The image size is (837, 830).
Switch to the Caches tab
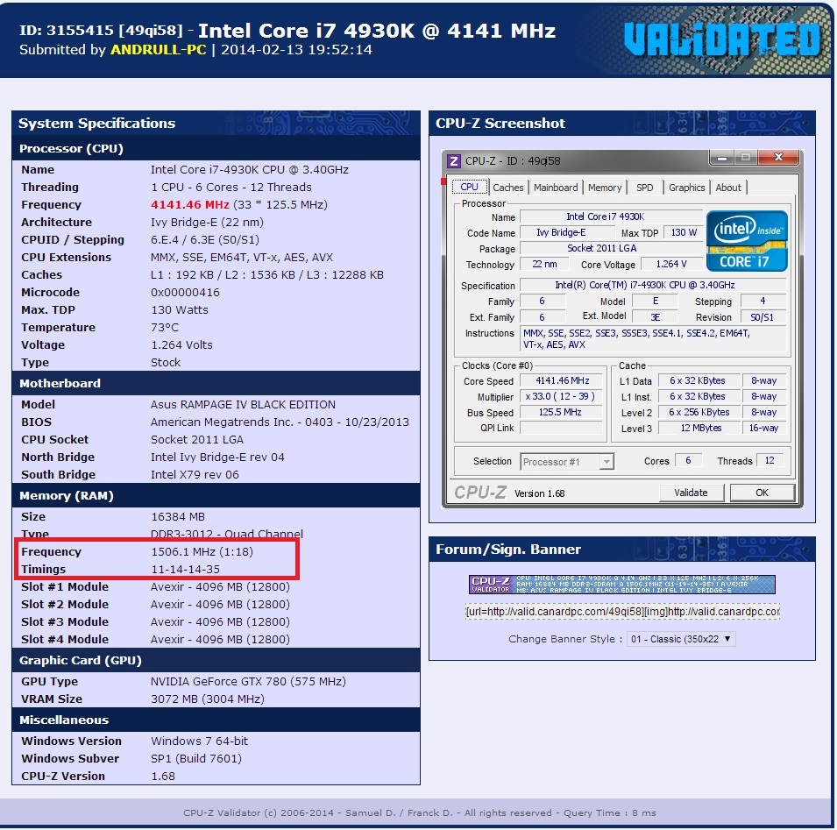pyautogui.click(x=508, y=188)
